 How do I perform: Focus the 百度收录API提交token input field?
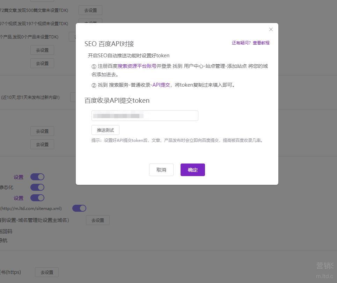145,116
